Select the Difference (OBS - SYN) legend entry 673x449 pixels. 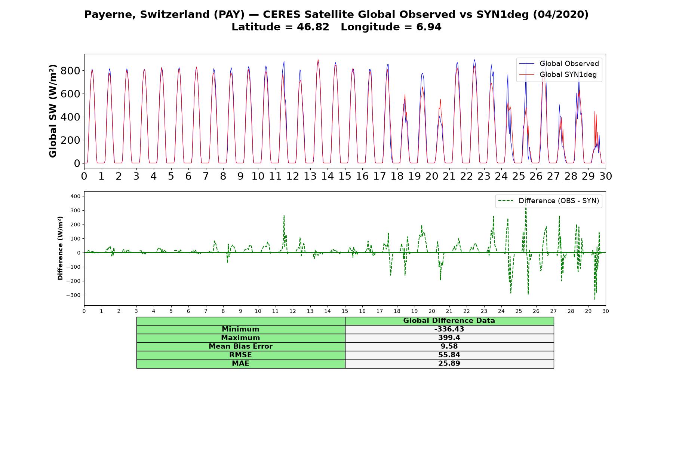pos(548,201)
